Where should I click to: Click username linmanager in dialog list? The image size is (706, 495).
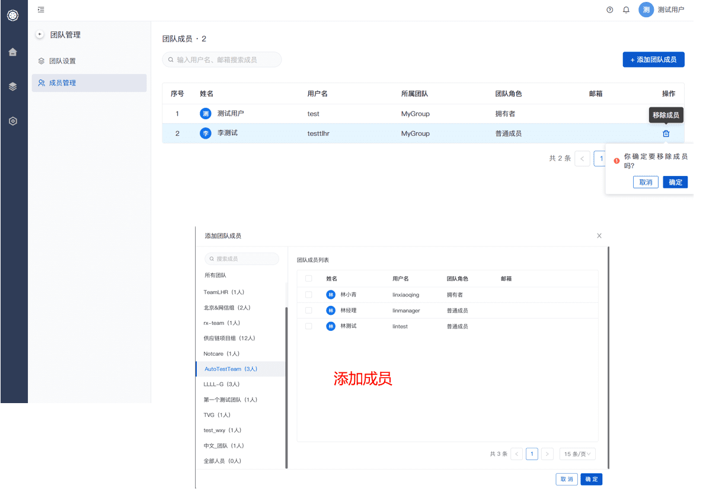tap(406, 310)
